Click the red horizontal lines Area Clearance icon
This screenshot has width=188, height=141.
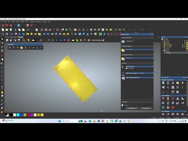pos(173,99)
